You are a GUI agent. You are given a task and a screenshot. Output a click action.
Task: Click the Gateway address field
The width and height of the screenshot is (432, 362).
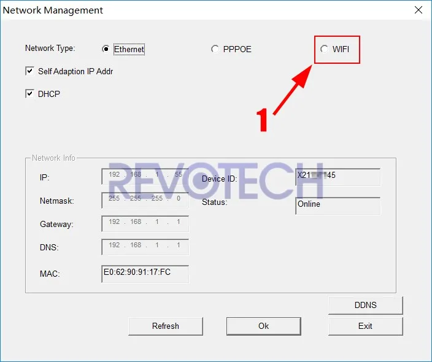[x=145, y=224]
